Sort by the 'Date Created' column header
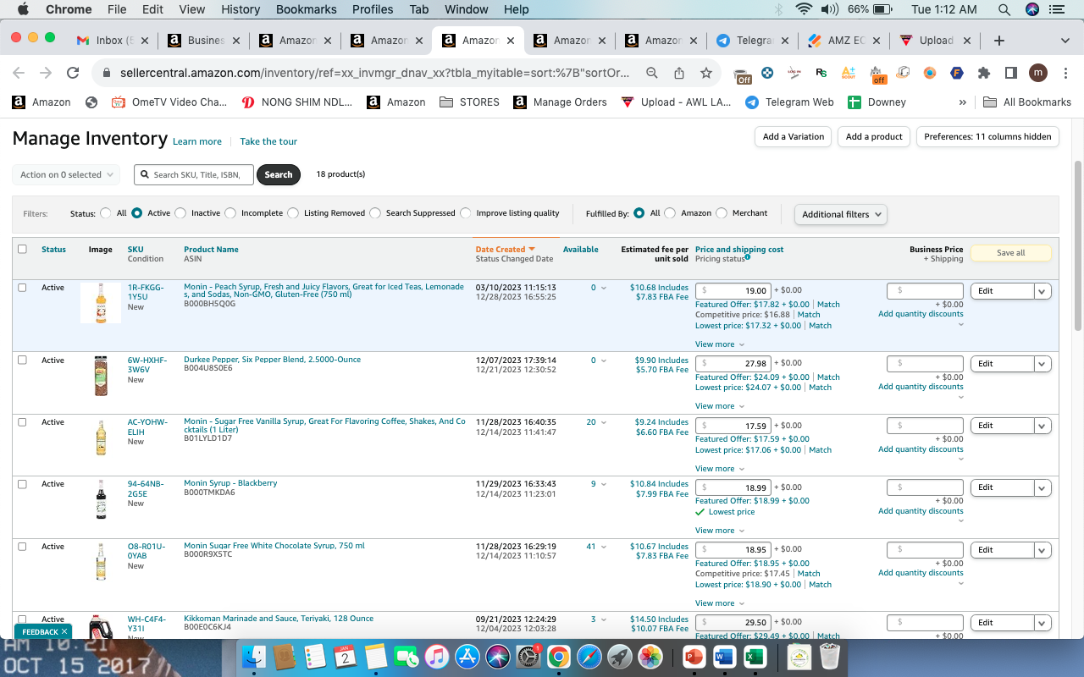This screenshot has height=677, width=1084. pyautogui.click(x=506, y=249)
